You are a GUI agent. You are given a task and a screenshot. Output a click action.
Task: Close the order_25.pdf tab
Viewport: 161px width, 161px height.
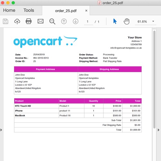(86, 11)
